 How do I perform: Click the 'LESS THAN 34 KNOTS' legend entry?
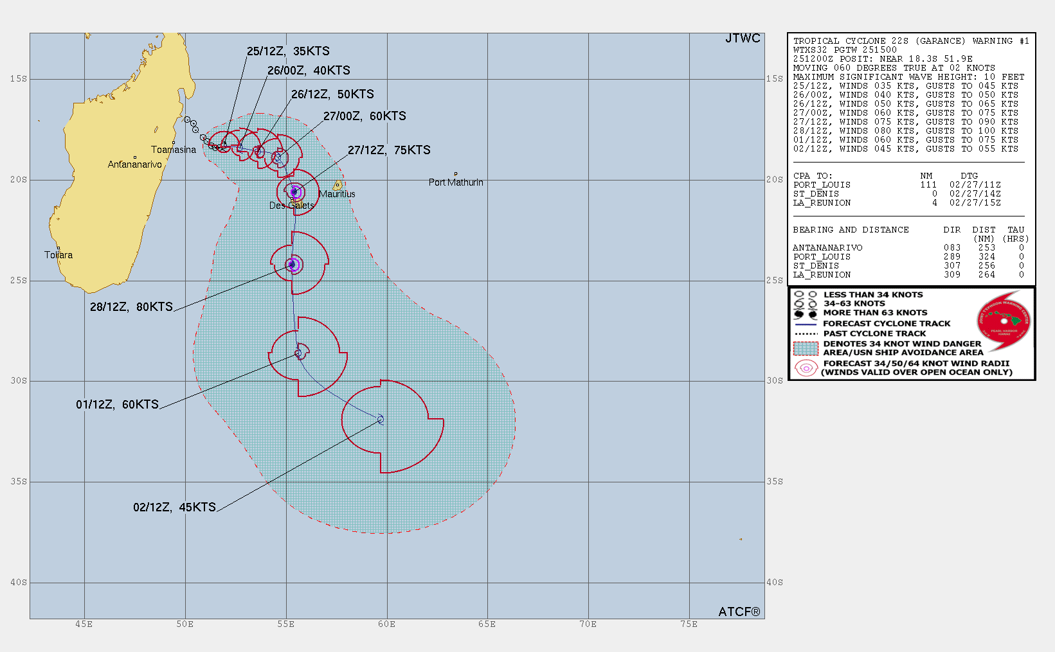(873, 295)
